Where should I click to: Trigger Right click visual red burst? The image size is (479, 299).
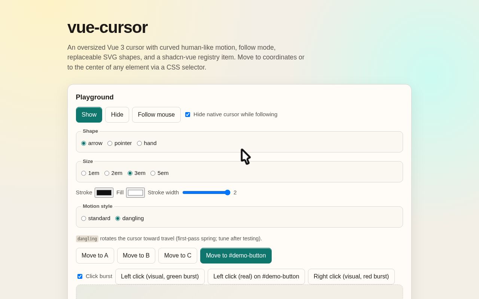pyautogui.click(x=351, y=277)
